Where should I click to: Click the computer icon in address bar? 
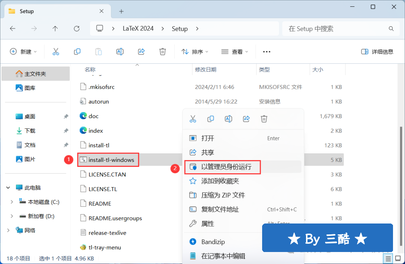100,28
